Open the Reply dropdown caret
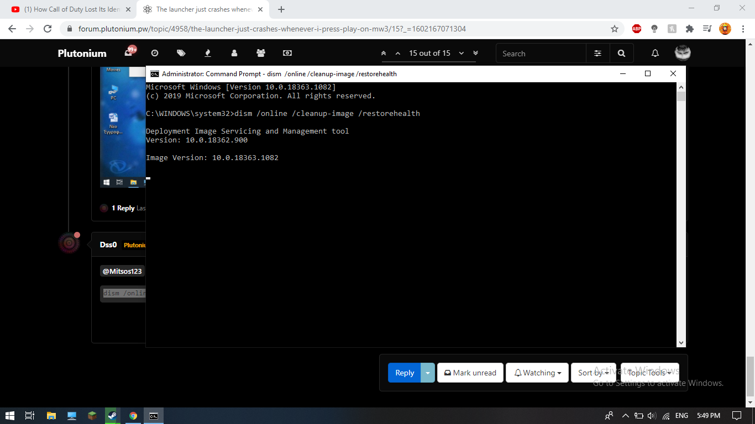This screenshot has width=755, height=424. click(x=428, y=373)
